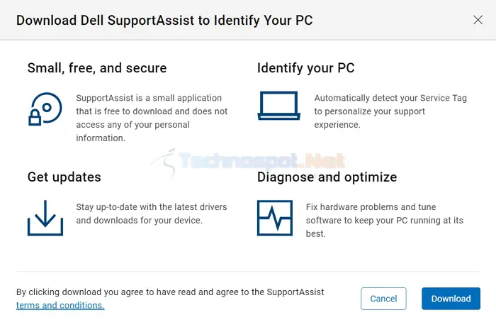The image size is (496, 332).
Task: Click the agreement sentence above the terms link
Action: tap(170, 292)
